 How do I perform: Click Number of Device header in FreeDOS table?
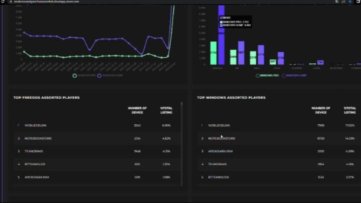point(137,110)
